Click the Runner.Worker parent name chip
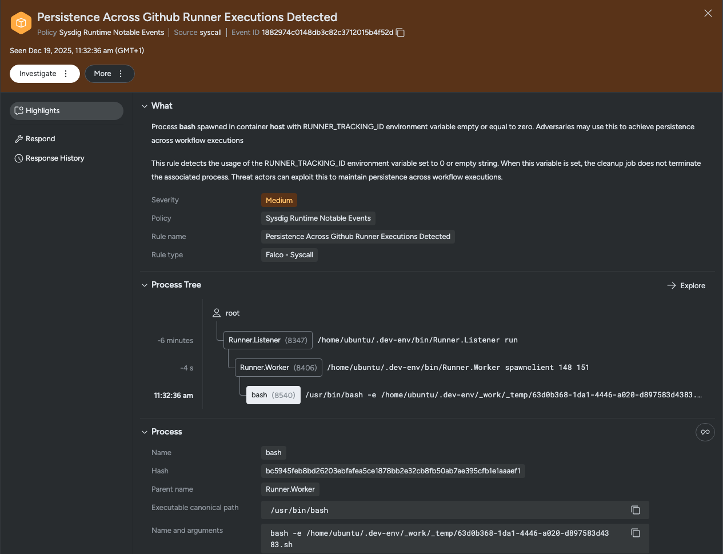This screenshot has height=554, width=723. click(290, 489)
